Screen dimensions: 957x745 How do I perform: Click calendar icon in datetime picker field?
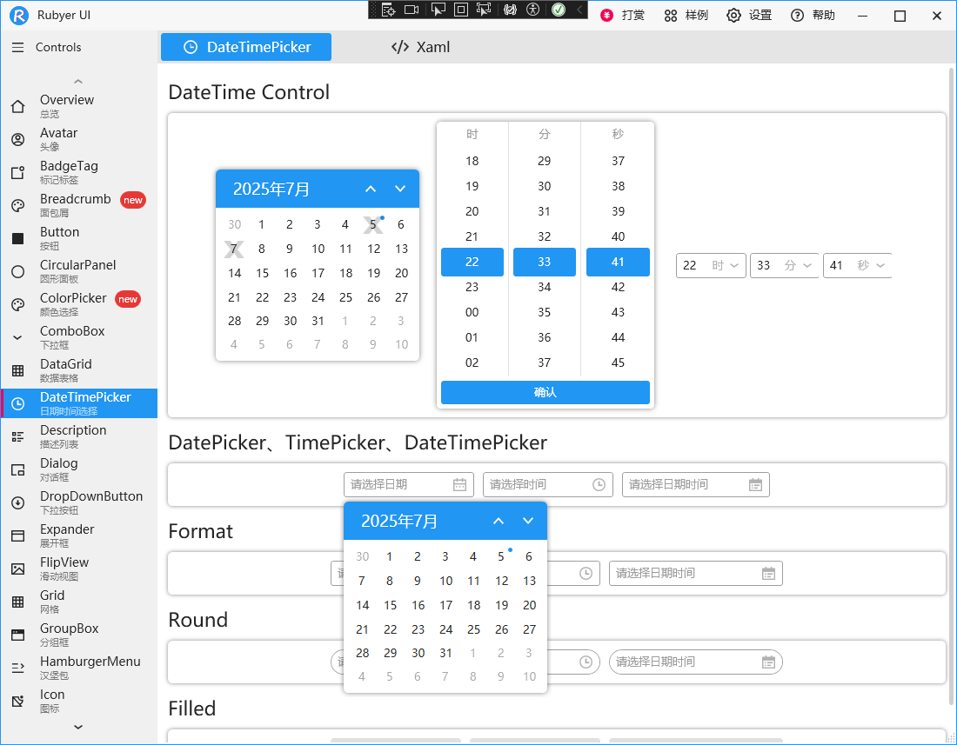755,485
